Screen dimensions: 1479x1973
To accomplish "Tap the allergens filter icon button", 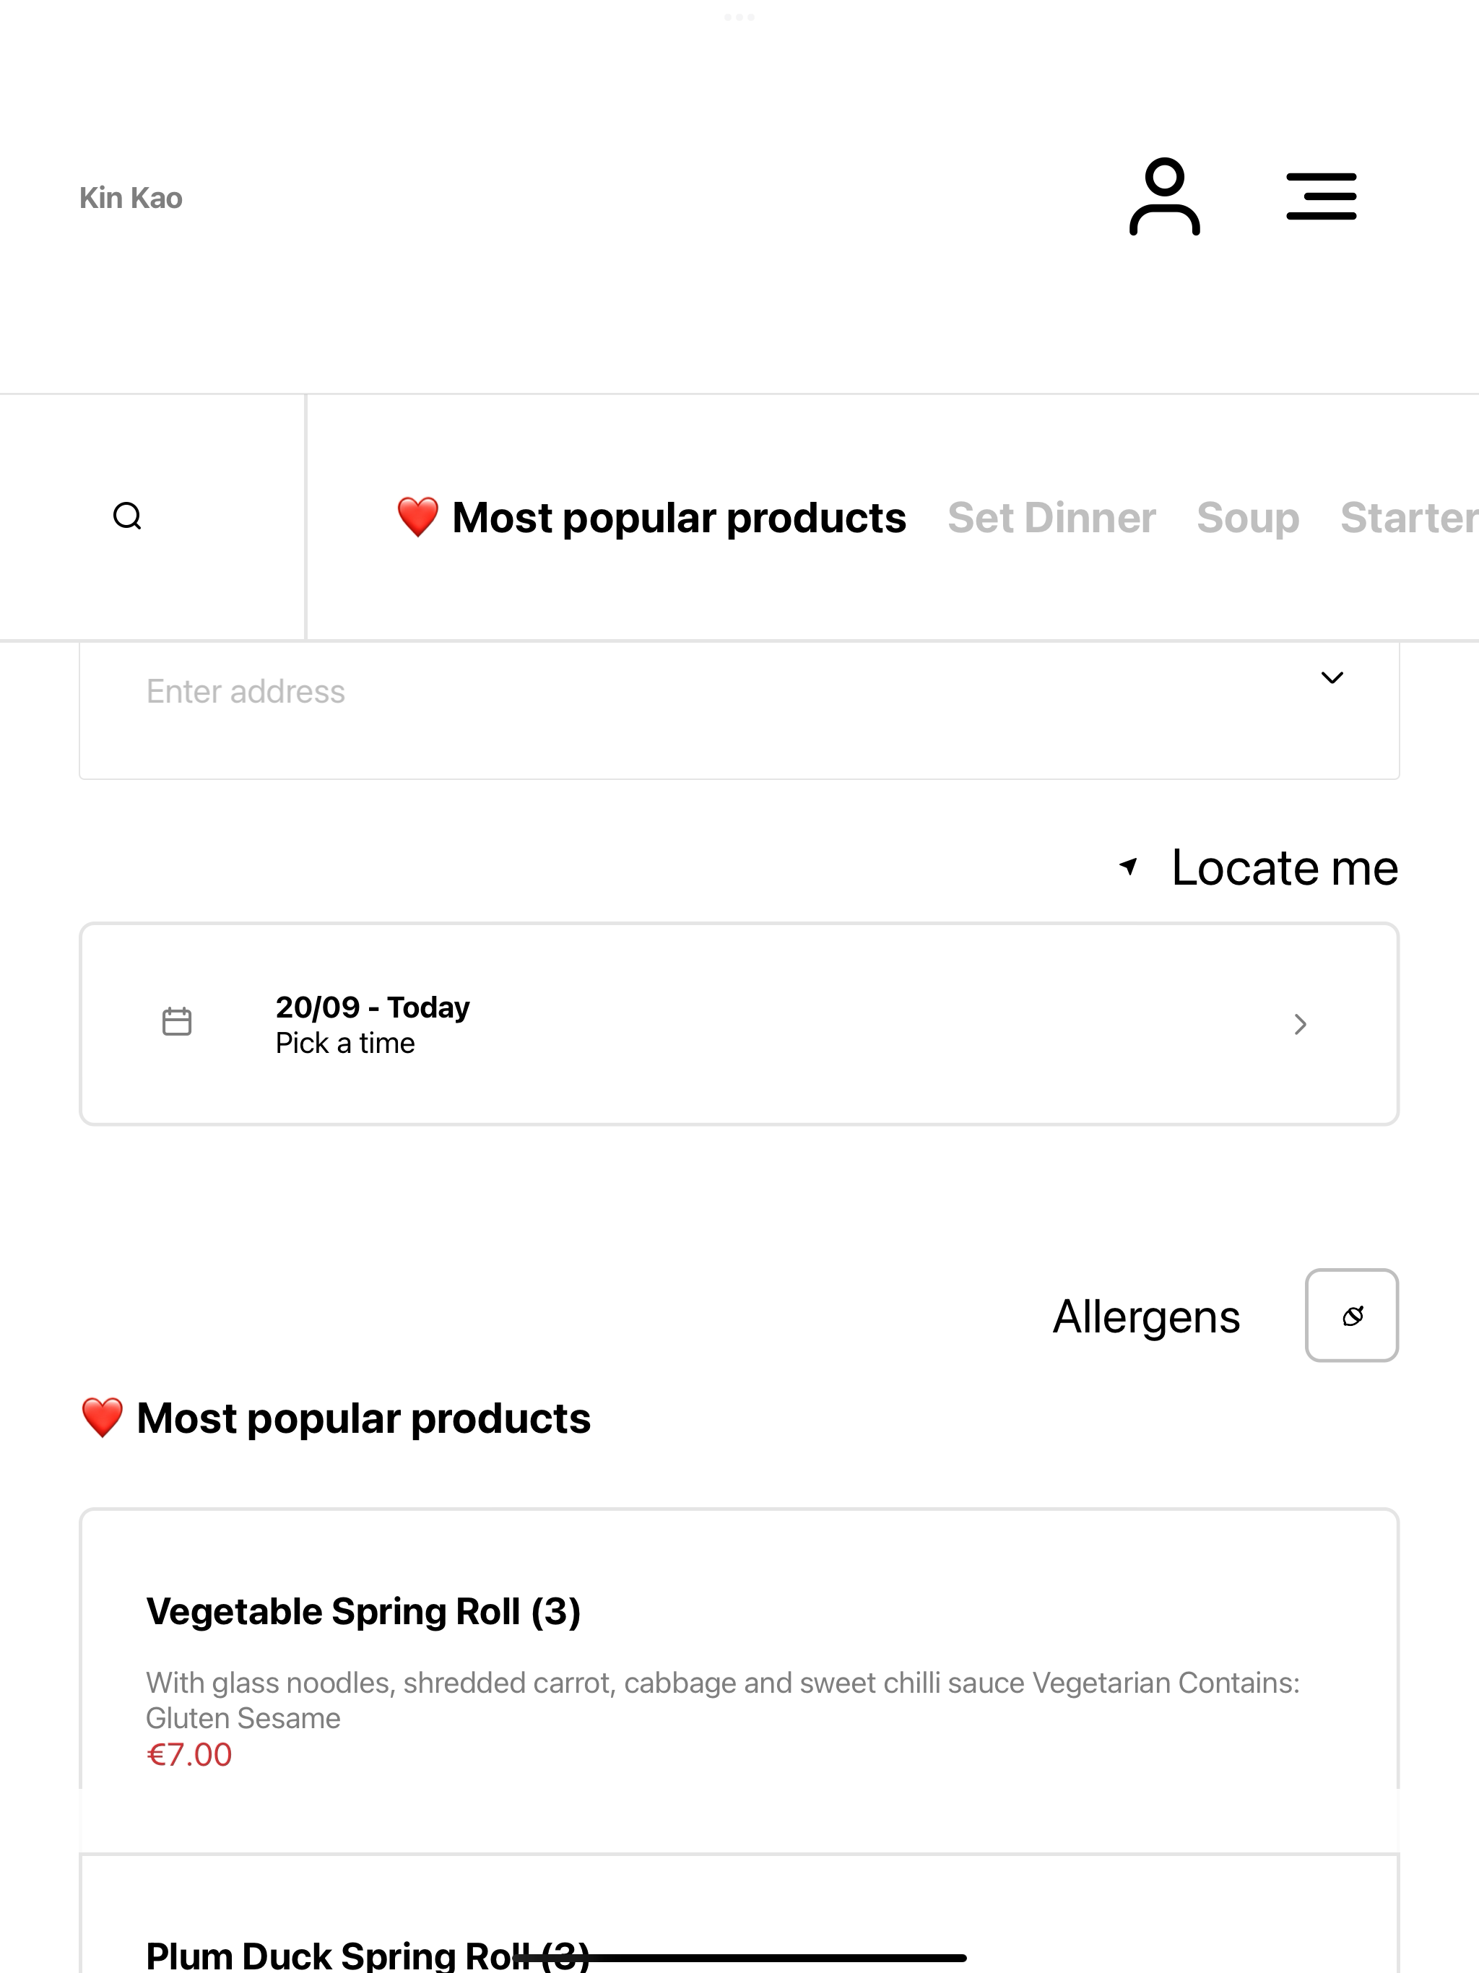I will click(1351, 1316).
